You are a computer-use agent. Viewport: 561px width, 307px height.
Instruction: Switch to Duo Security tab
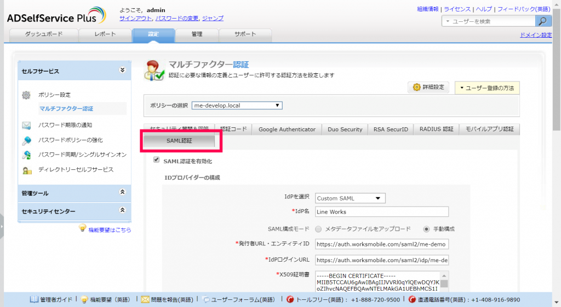click(345, 129)
